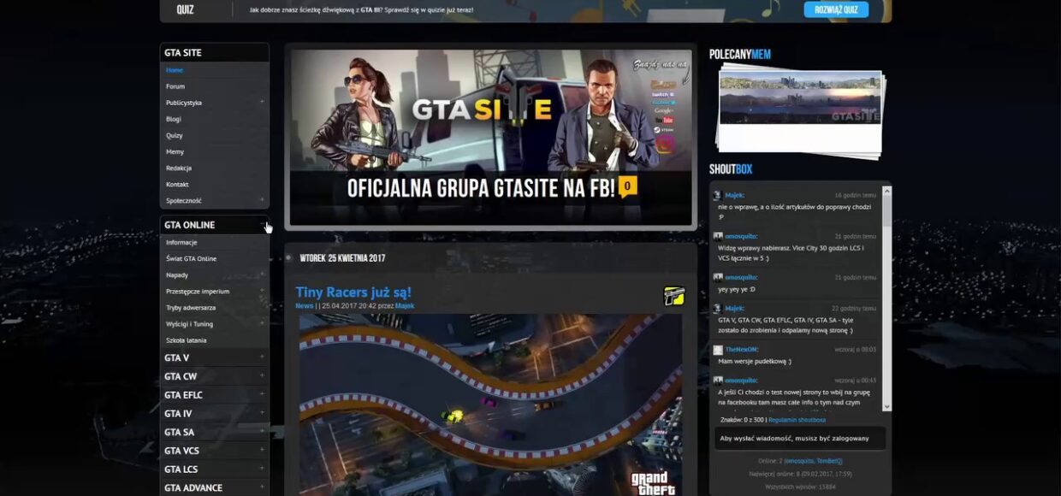Click TomBetQ in the online users list
1061x496 pixels.
coord(830,461)
